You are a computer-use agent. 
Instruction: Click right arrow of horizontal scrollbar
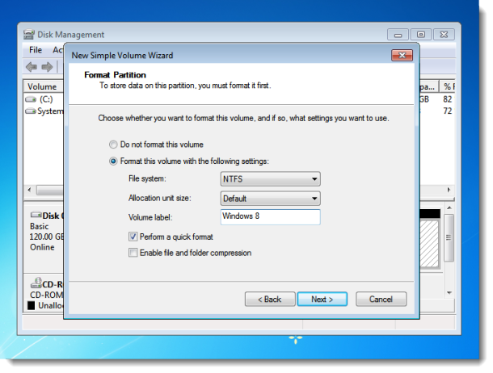449,190
